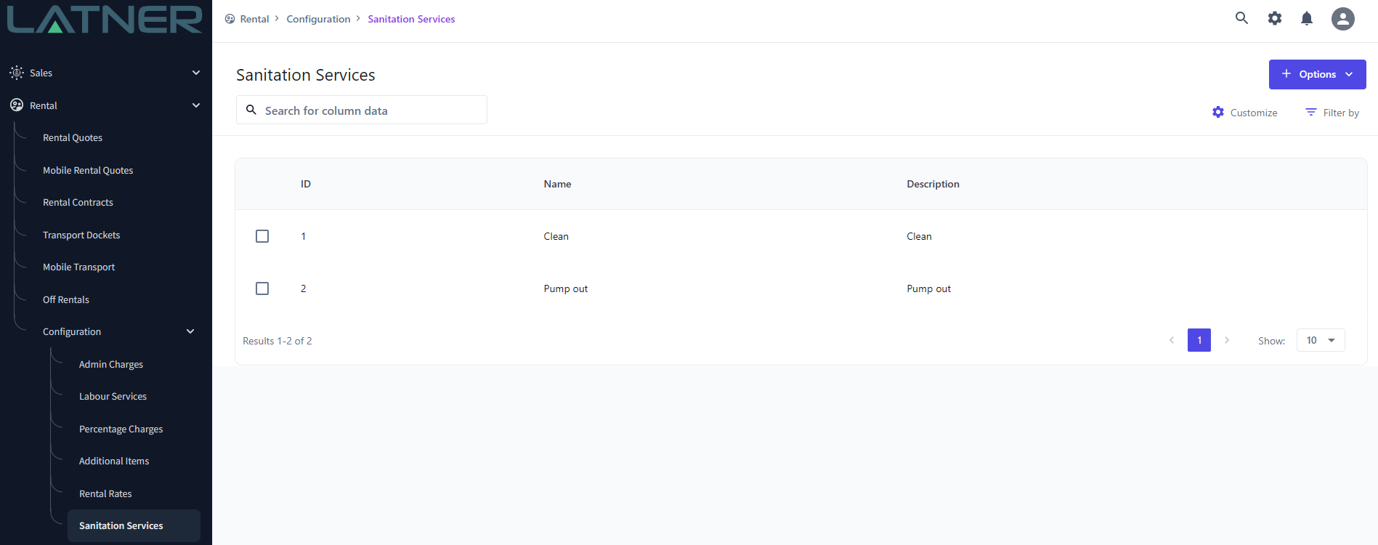1378x545 pixels.
Task: Tick the checkbox for the Clean row
Action: pyautogui.click(x=262, y=236)
